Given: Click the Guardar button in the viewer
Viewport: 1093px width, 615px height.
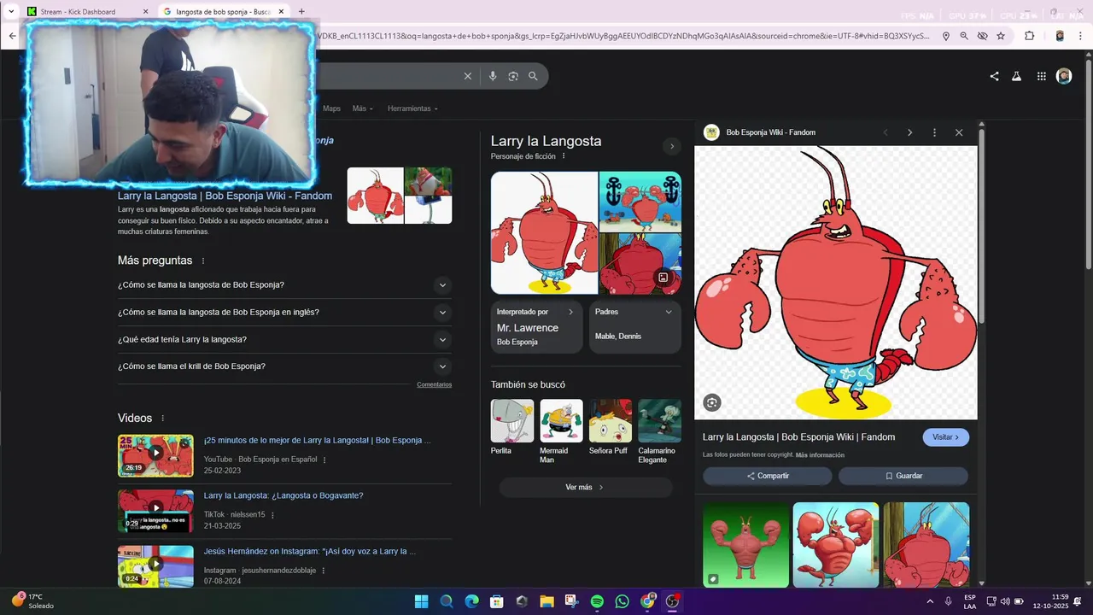Looking at the screenshot, I should 903,476.
